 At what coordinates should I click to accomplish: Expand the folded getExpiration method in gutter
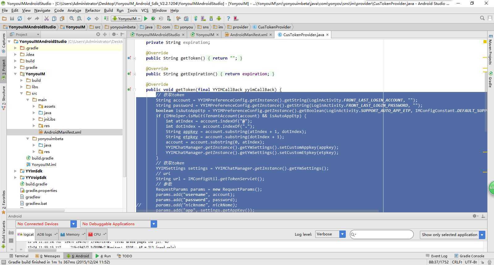click(134, 74)
